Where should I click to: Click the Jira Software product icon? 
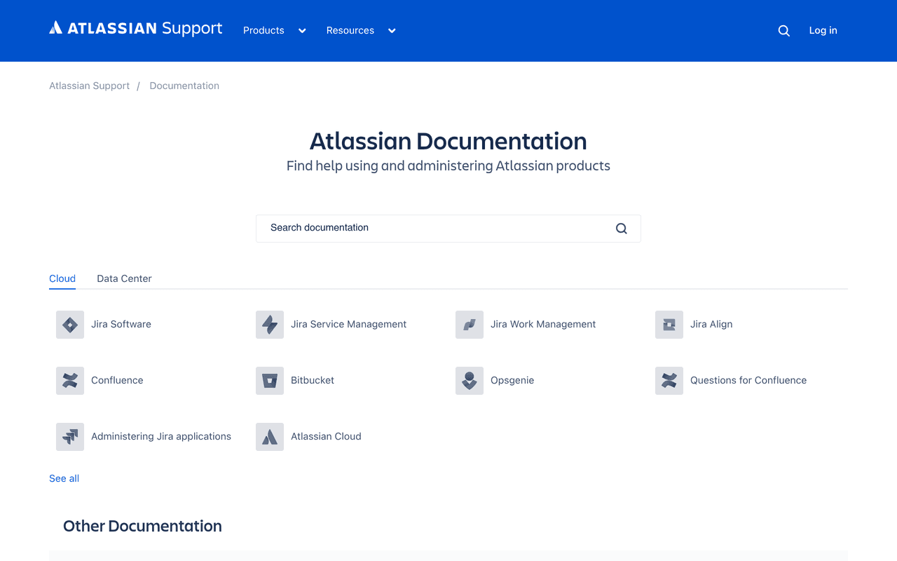click(x=70, y=325)
